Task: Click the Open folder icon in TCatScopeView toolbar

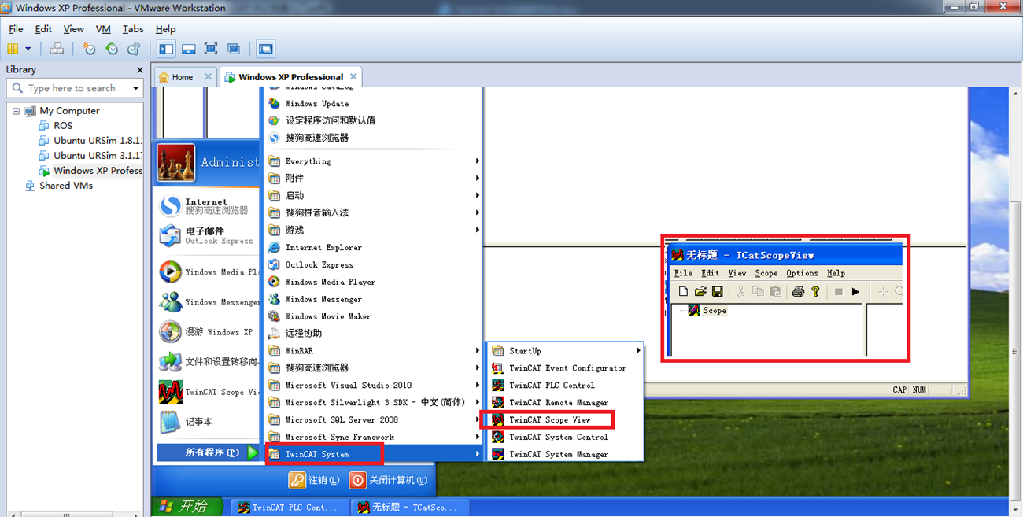Action: (x=700, y=292)
